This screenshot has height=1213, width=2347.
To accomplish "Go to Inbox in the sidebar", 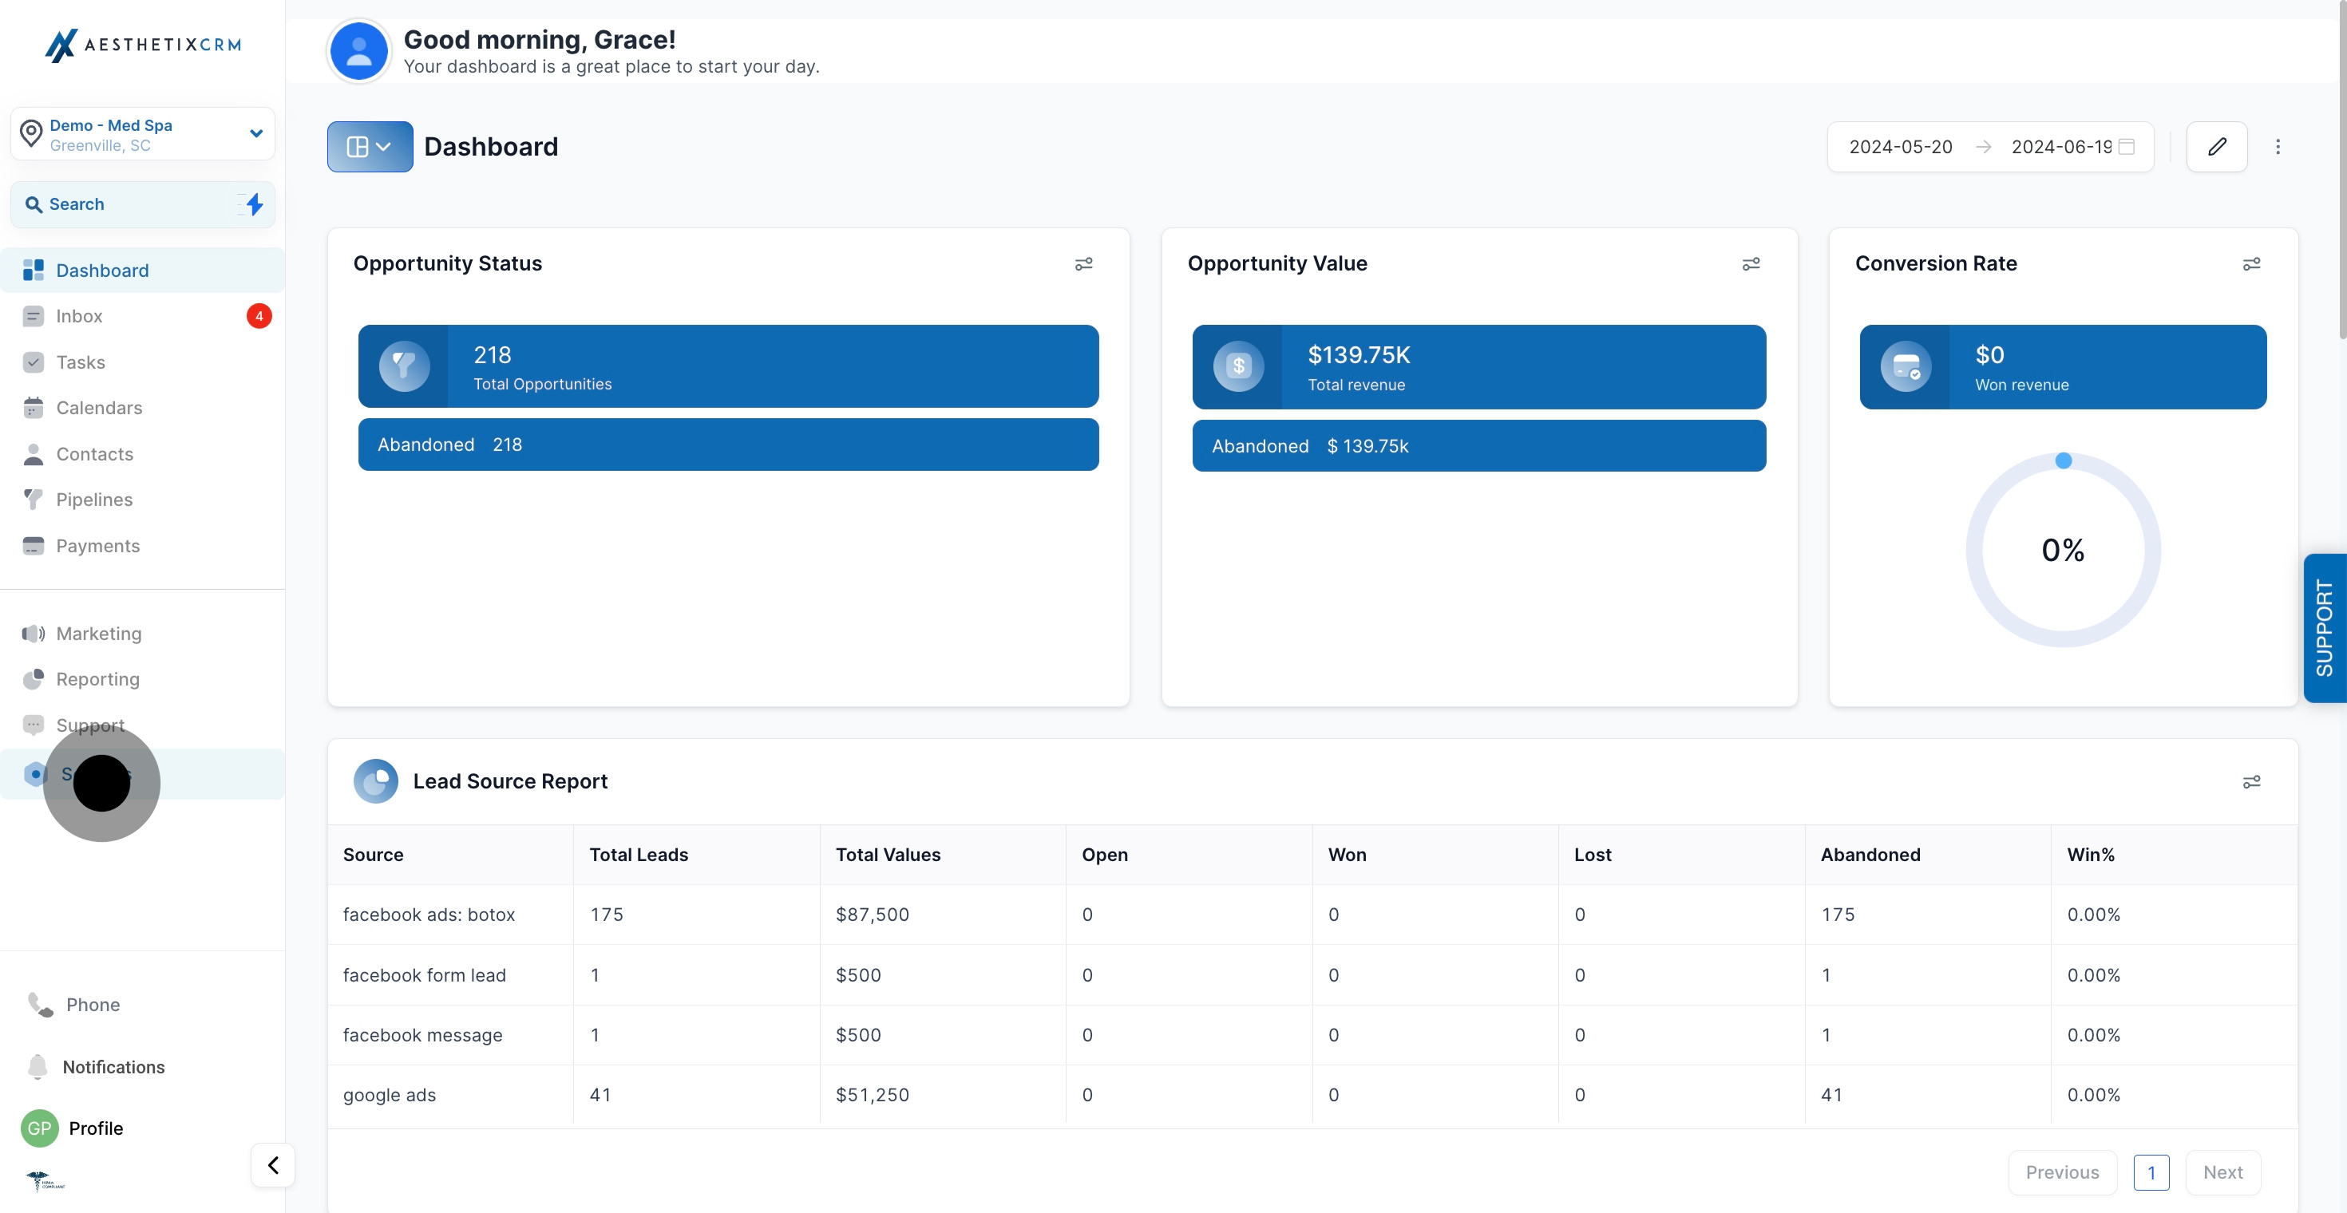I will coord(79,316).
